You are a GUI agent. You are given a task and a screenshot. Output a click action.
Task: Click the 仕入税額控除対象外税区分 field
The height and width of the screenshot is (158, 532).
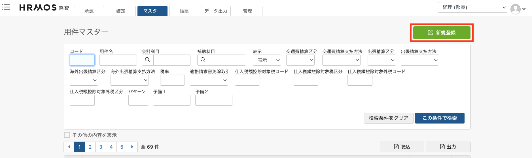82,100
